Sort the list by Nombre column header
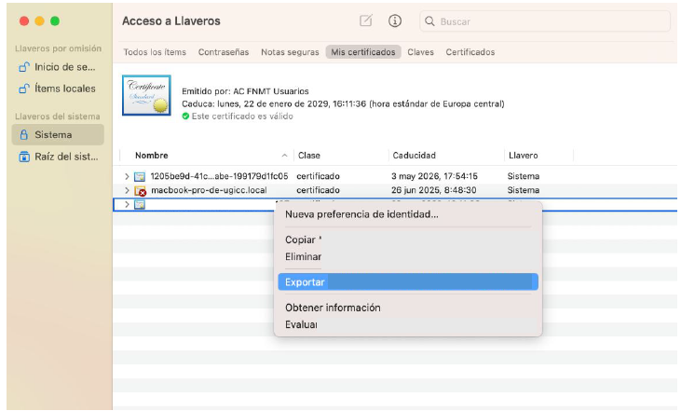Viewport: 681px width, 411px height. [152, 156]
